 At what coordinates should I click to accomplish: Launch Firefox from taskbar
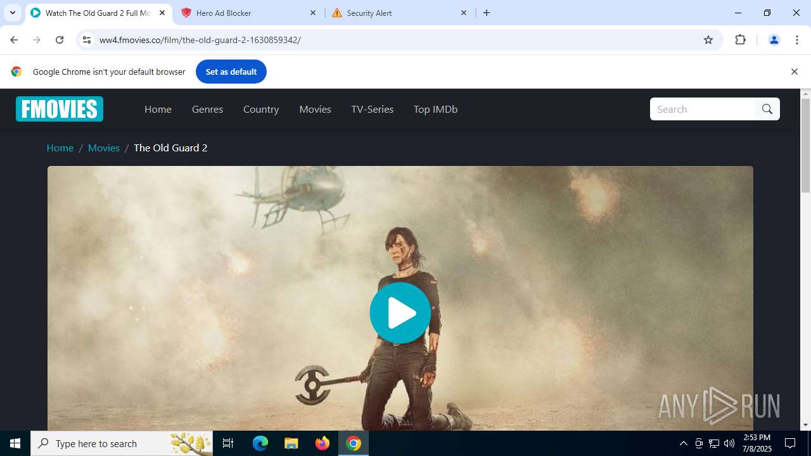(x=322, y=443)
